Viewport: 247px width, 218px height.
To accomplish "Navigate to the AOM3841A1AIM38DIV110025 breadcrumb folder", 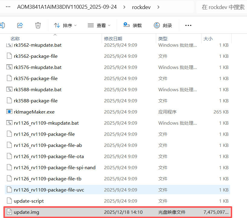I will tap(67, 7).
